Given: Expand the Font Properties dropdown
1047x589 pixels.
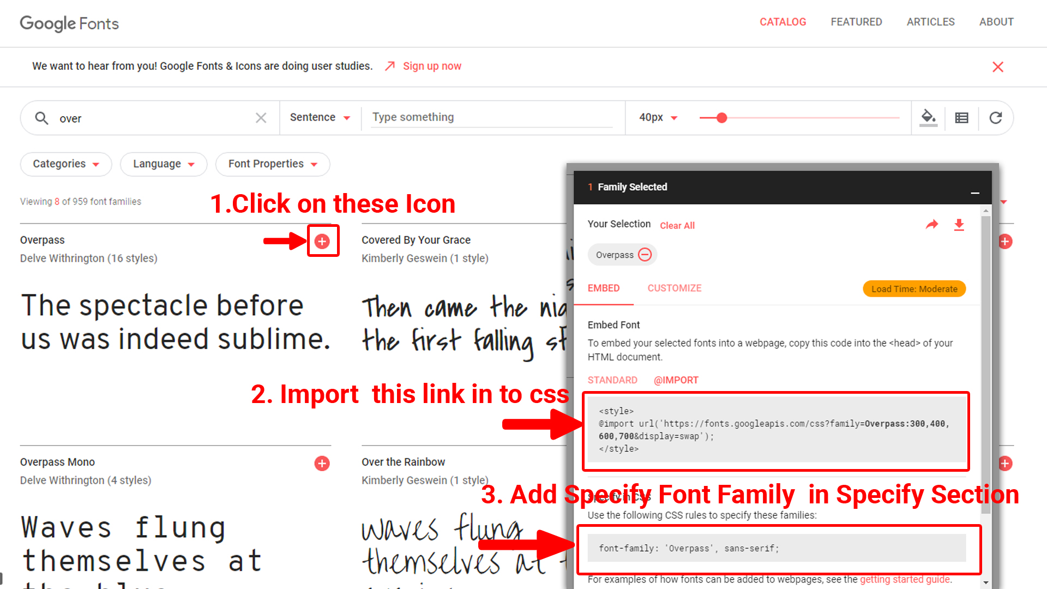Looking at the screenshot, I should pos(273,164).
